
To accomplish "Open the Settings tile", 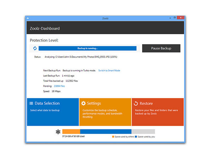I will coord(105,112).
